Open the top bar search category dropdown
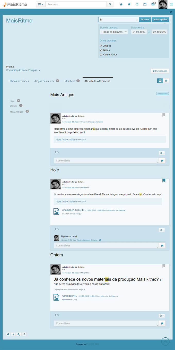Screen dimensions: 175x350 click(41, 4)
